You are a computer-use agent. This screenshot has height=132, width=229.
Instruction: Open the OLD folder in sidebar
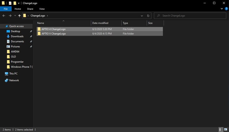[x=13, y=57]
